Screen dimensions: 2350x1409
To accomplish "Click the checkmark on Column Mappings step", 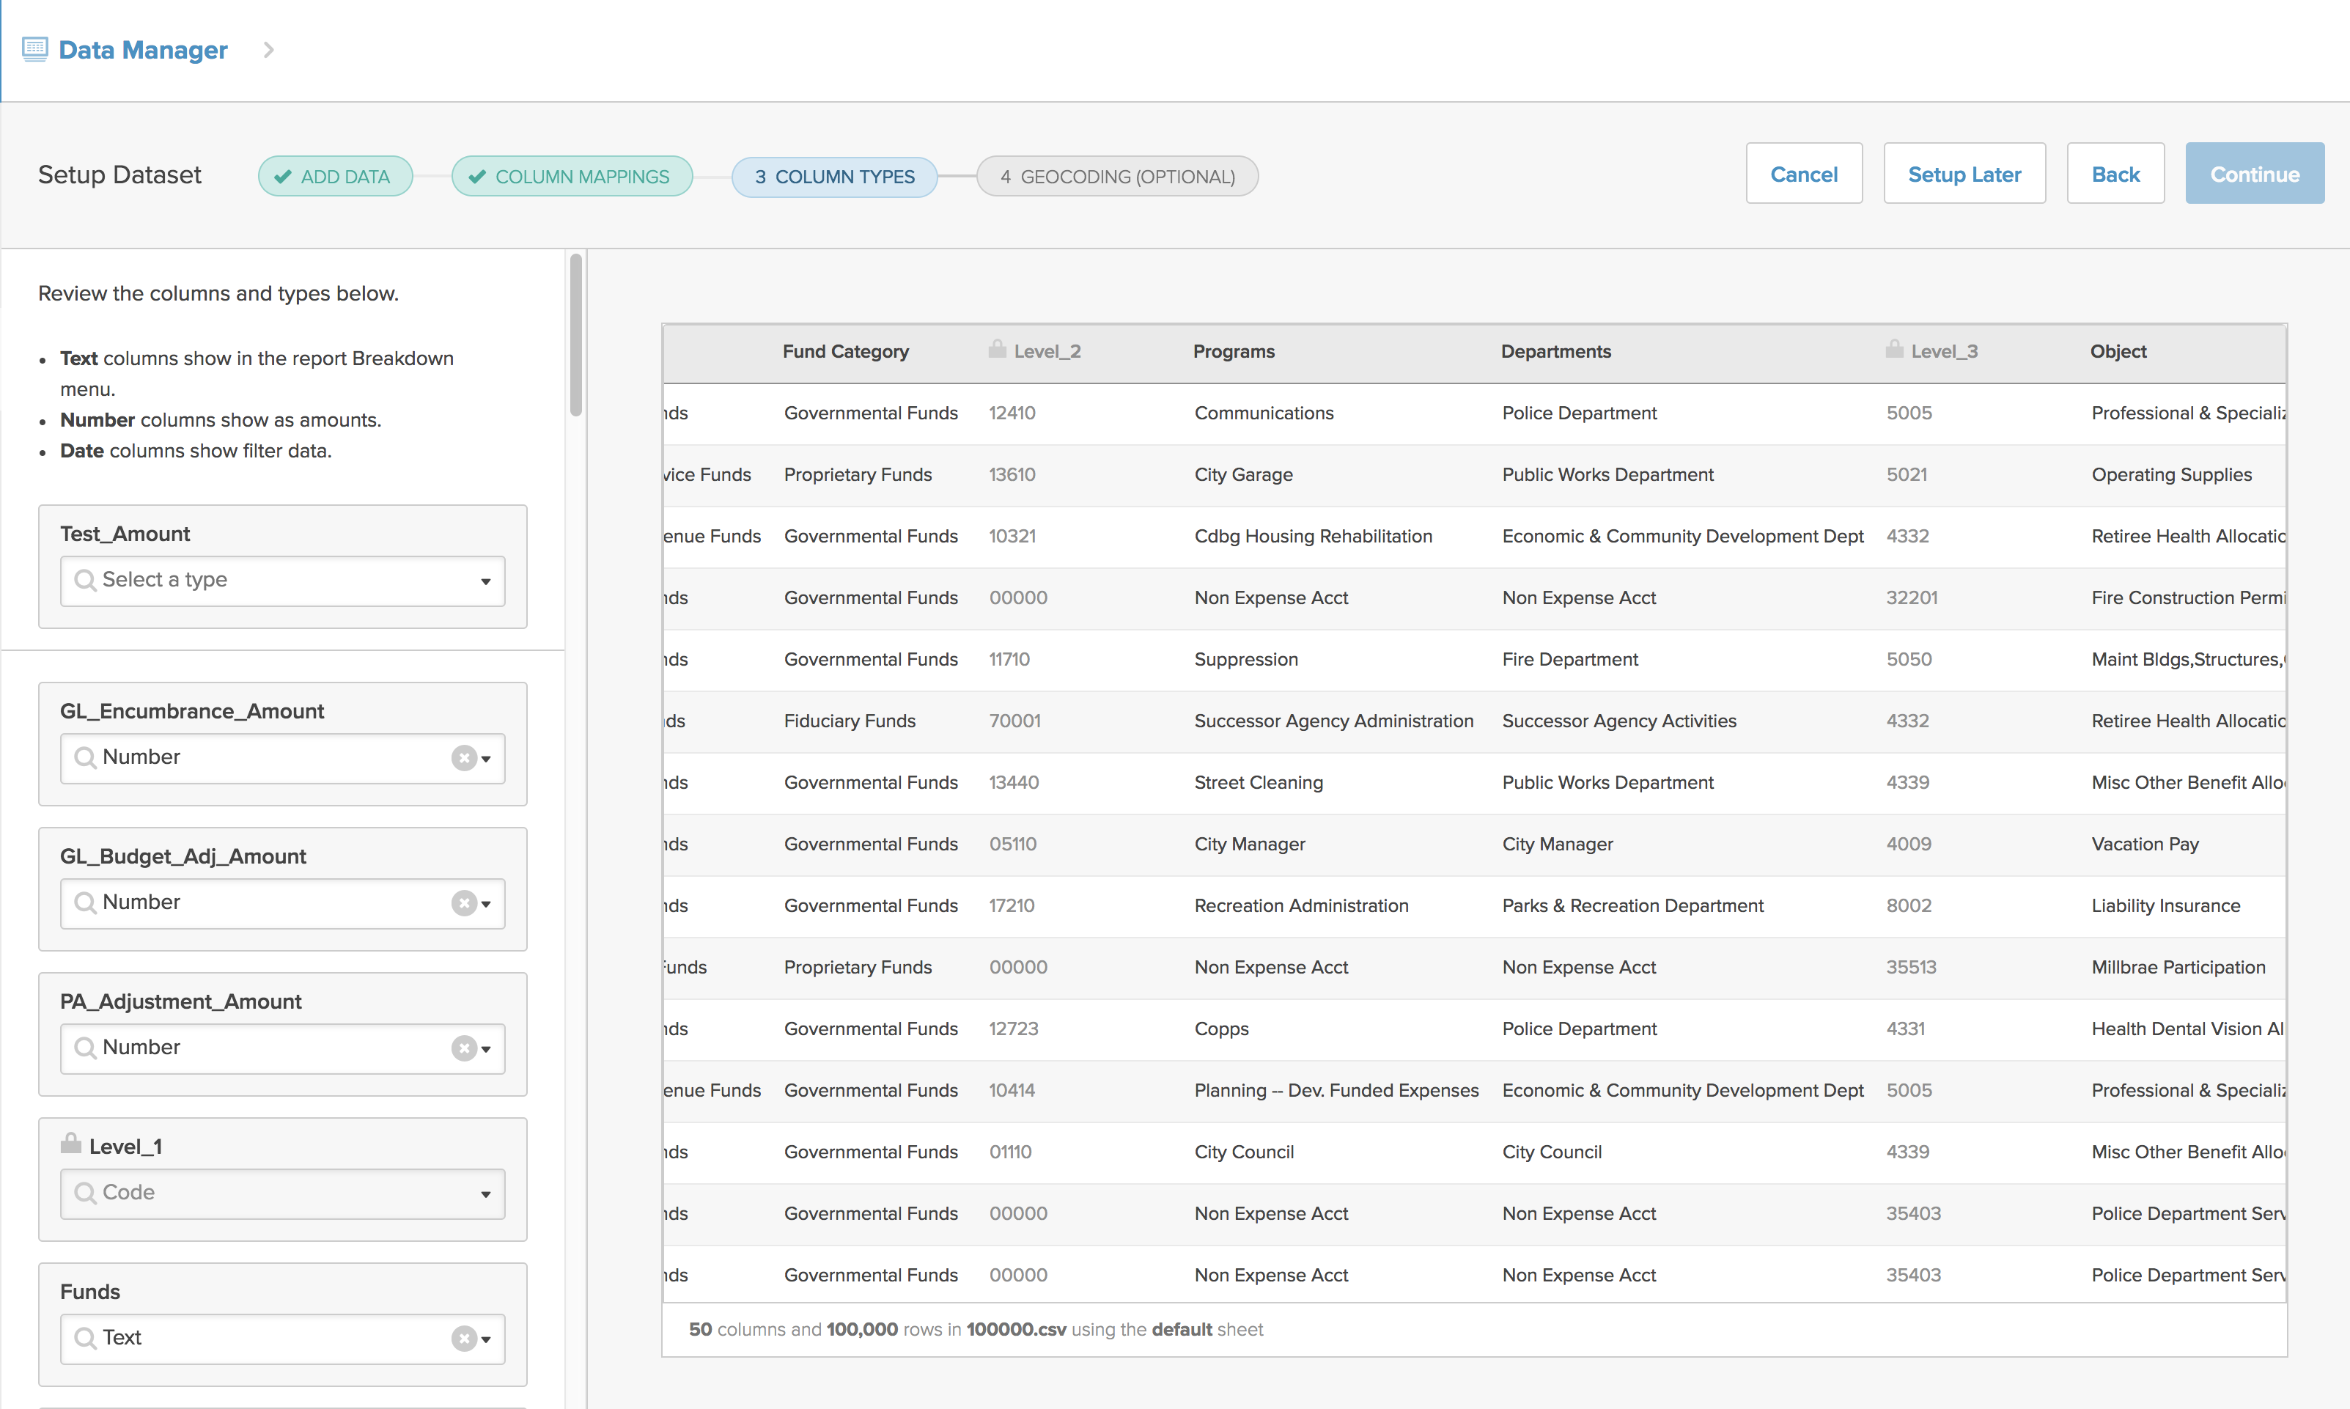I will 477,177.
